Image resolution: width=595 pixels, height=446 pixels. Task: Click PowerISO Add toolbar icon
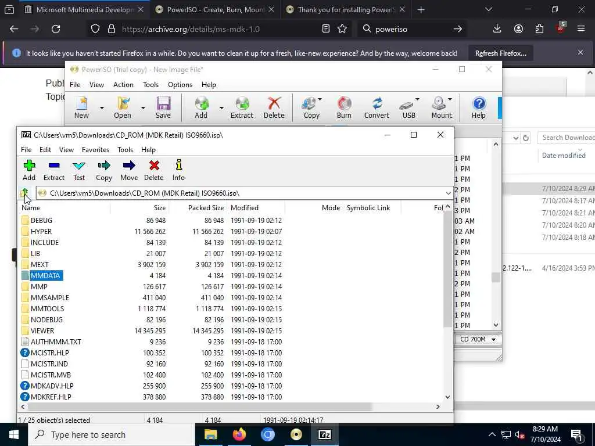[201, 107]
